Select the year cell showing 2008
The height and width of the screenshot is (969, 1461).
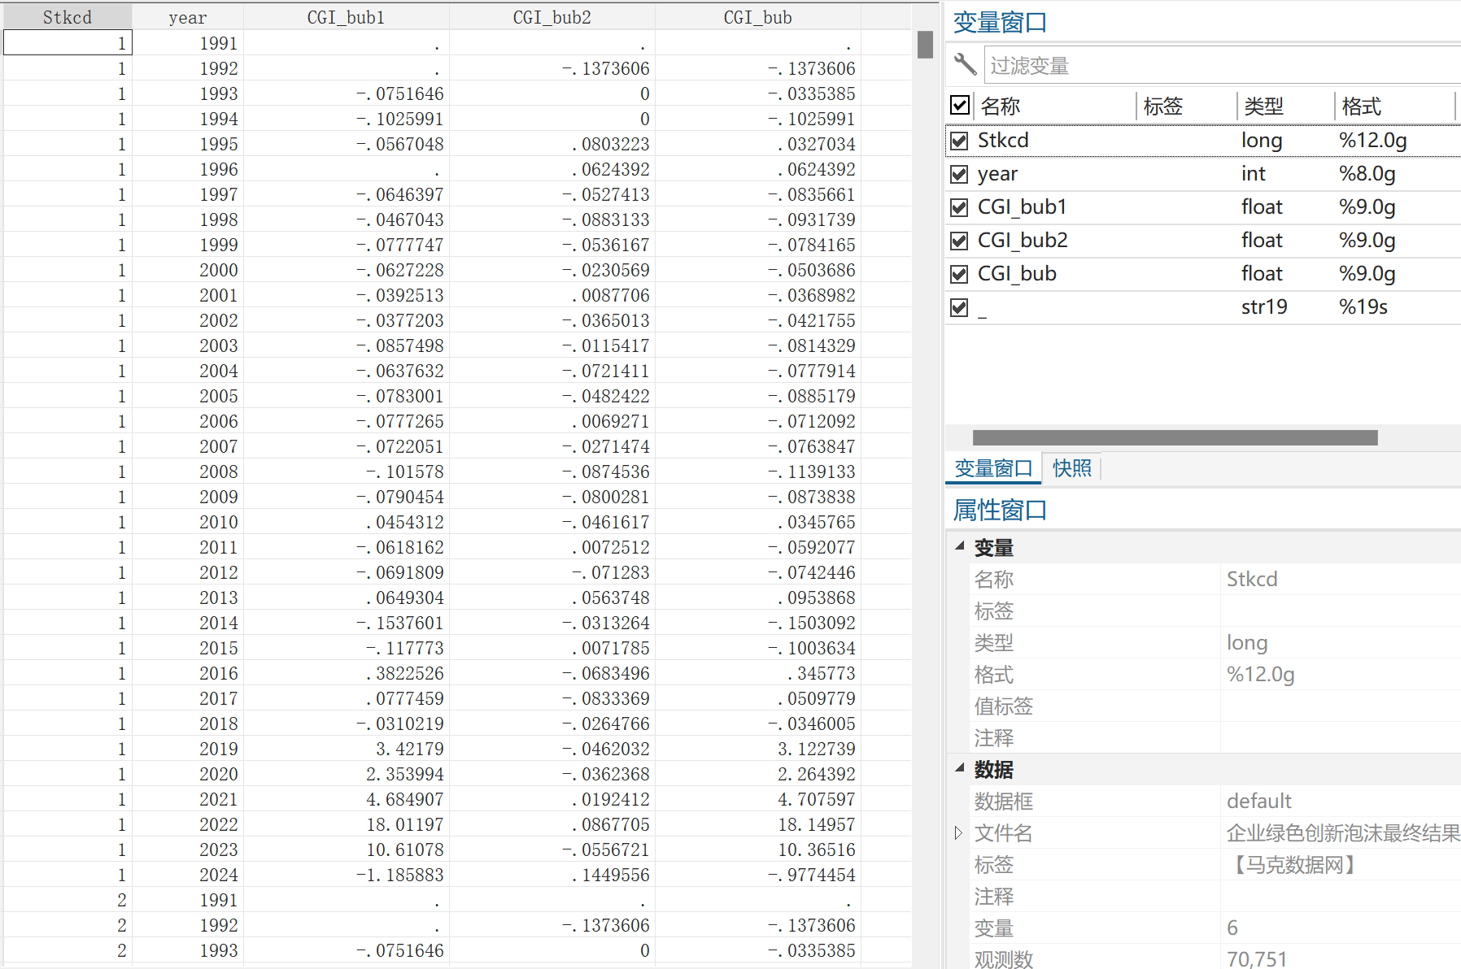coord(188,471)
